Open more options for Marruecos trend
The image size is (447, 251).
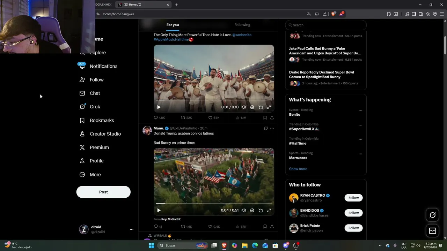[360, 154]
